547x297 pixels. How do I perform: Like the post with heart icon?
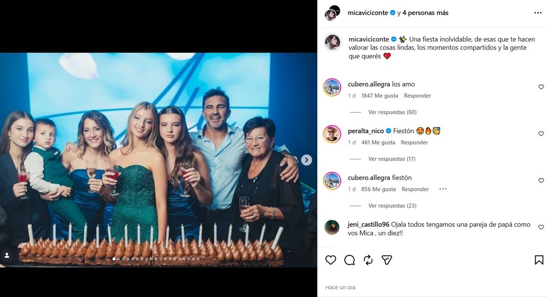pos(330,260)
